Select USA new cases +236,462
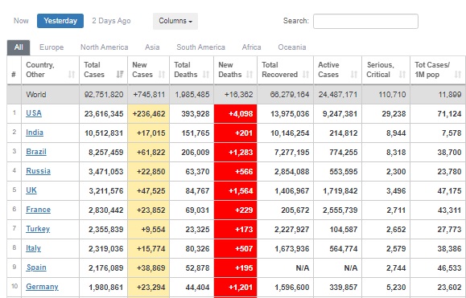The width and height of the screenshot is (466, 298). 149,114
